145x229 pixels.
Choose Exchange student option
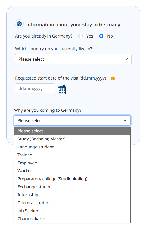coord(72,187)
